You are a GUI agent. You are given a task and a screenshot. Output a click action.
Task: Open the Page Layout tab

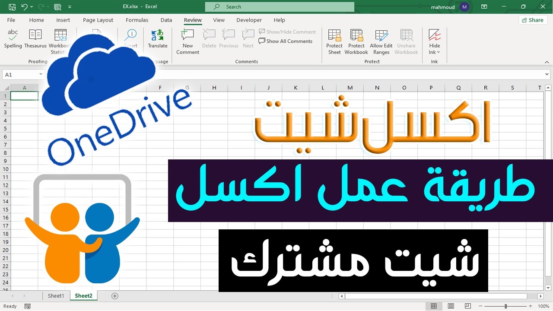pyautogui.click(x=98, y=20)
